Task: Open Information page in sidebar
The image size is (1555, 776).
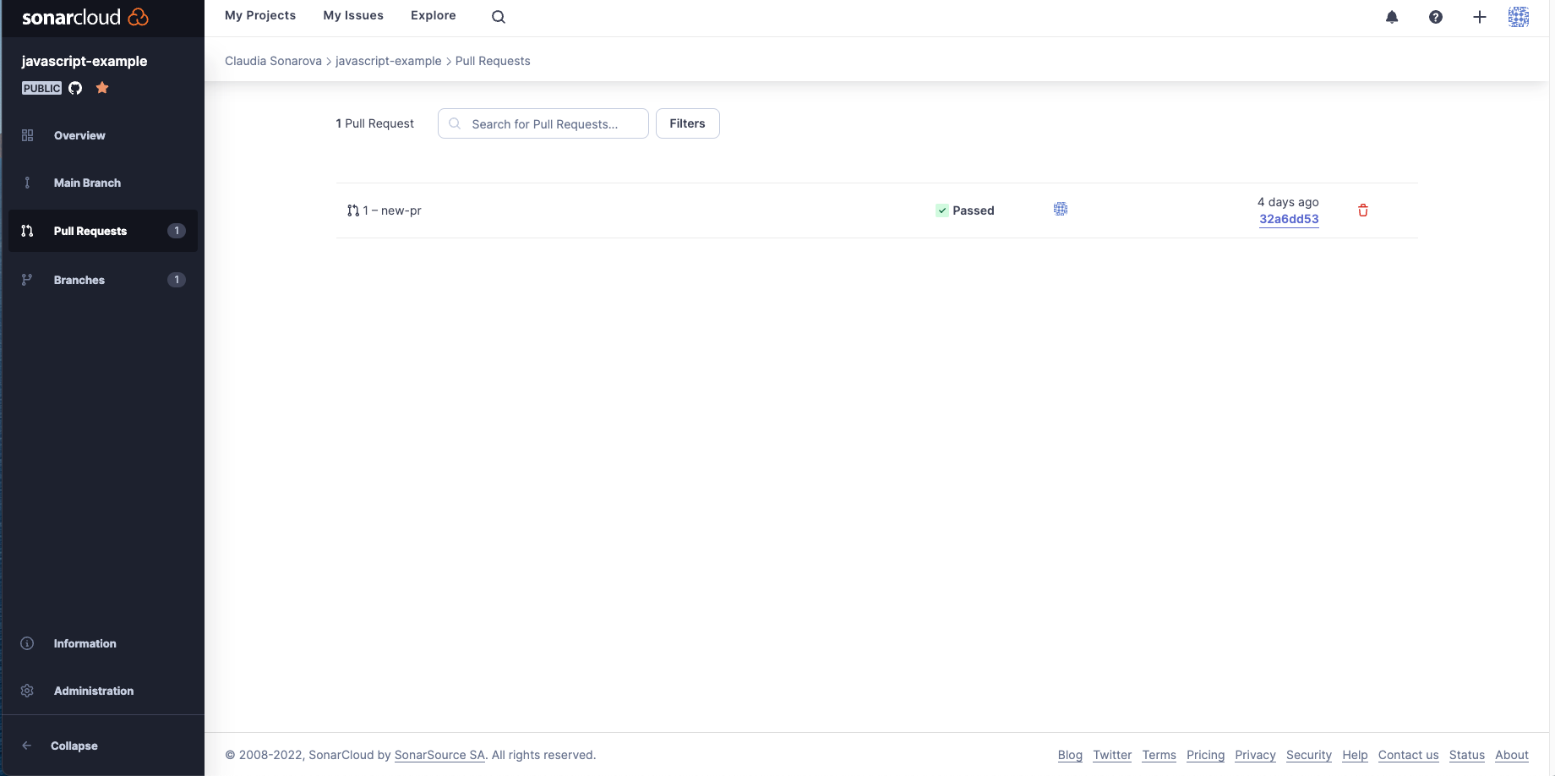Action: [x=103, y=643]
